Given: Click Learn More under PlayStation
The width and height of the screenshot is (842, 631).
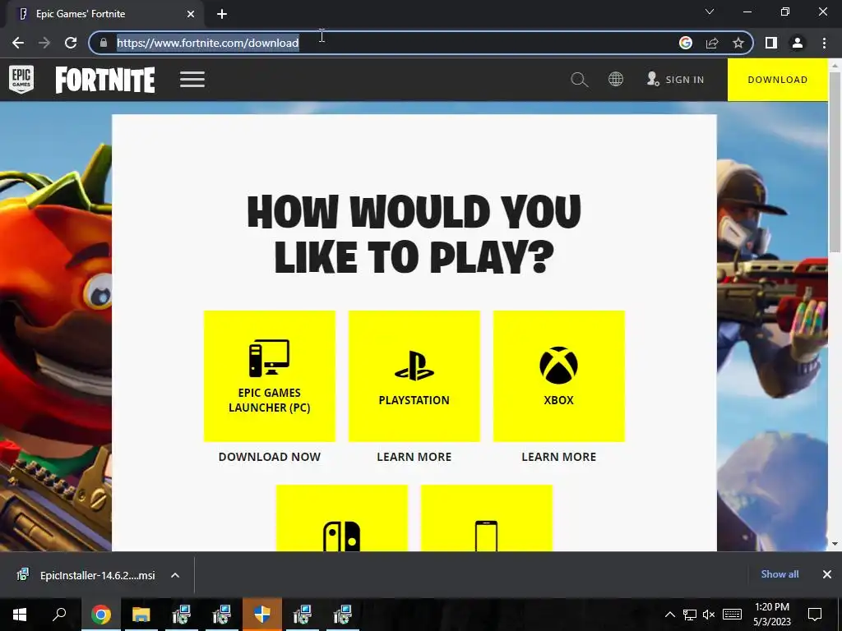Looking at the screenshot, I should (x=414, y=457).
